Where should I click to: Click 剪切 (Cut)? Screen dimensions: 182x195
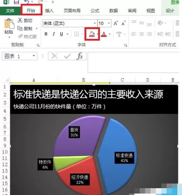[x=25, y=20]
